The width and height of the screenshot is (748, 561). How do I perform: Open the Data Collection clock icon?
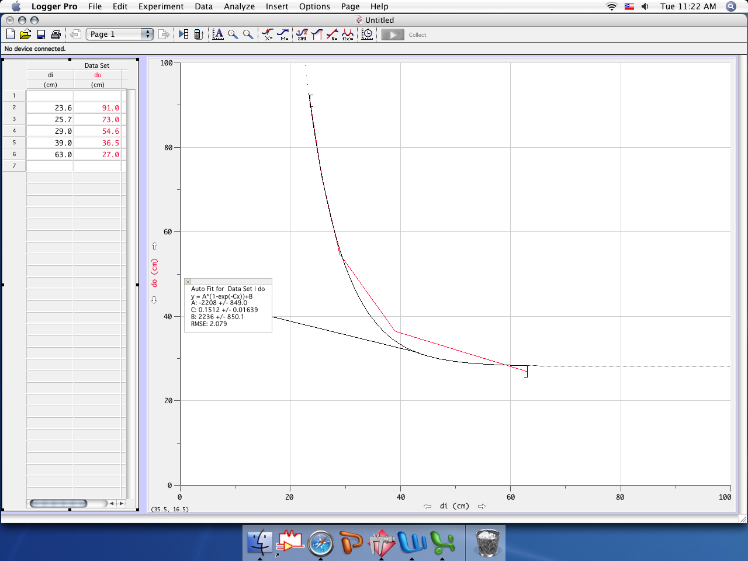pos(368,34)
